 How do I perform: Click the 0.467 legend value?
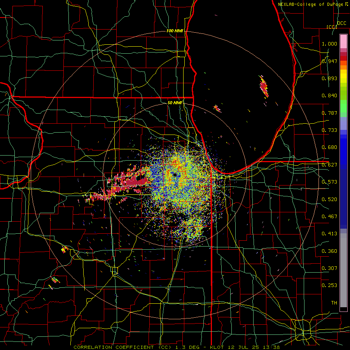(329, 217)
